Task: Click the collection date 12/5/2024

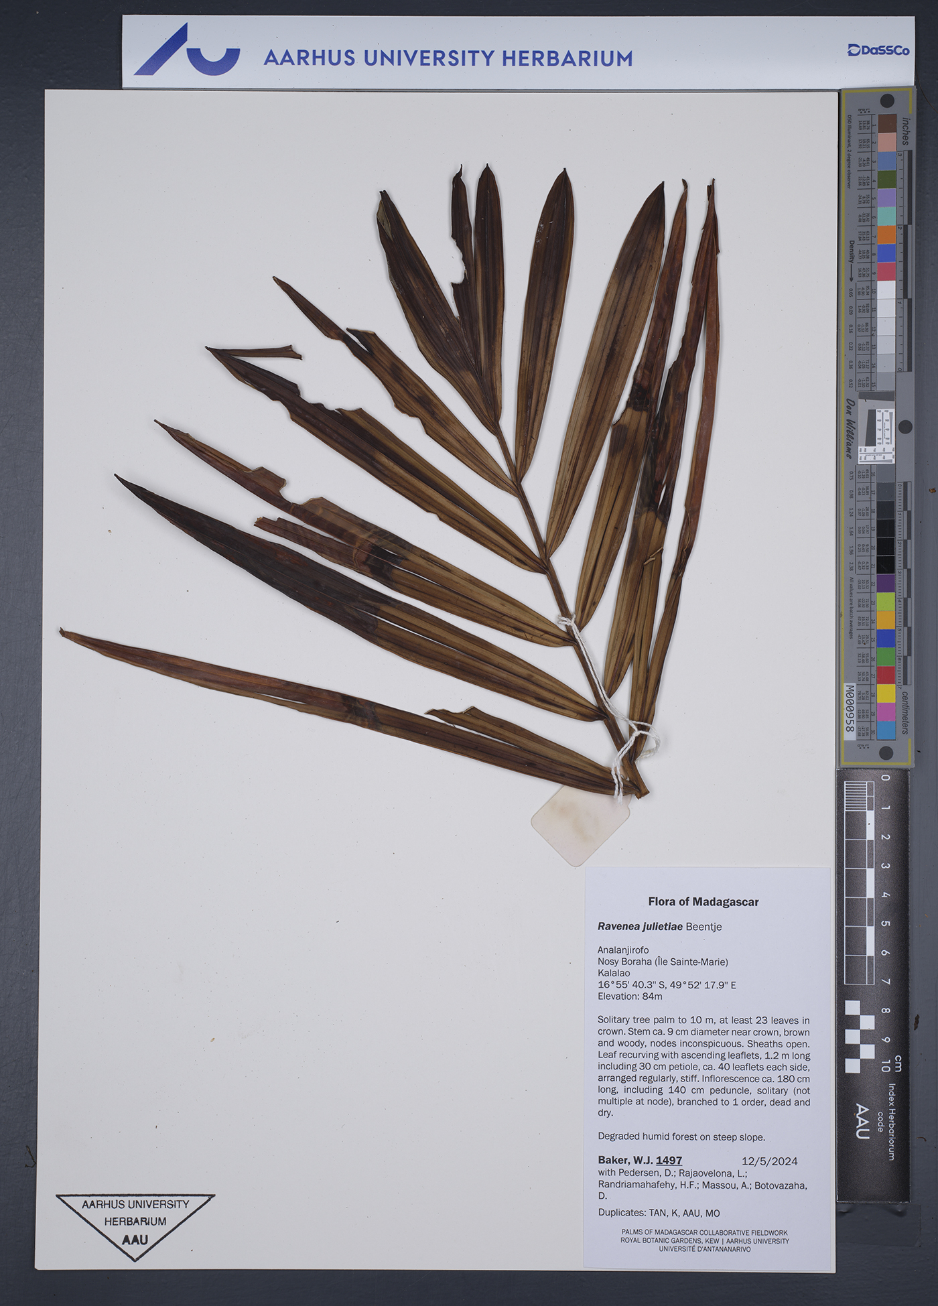Action: coord(769,1161)
